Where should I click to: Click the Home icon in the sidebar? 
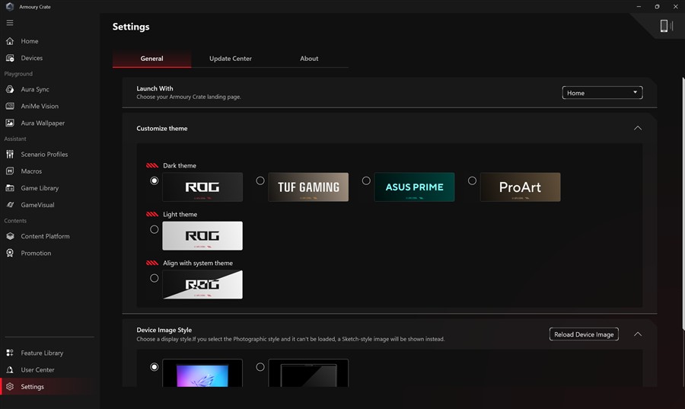coord(10,41)
